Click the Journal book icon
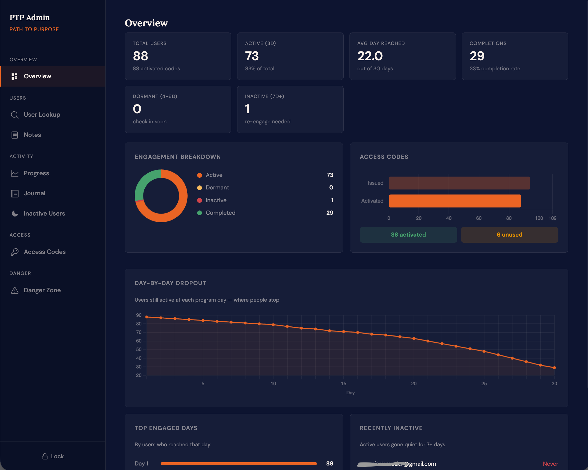588x470 pixels. 14,194
